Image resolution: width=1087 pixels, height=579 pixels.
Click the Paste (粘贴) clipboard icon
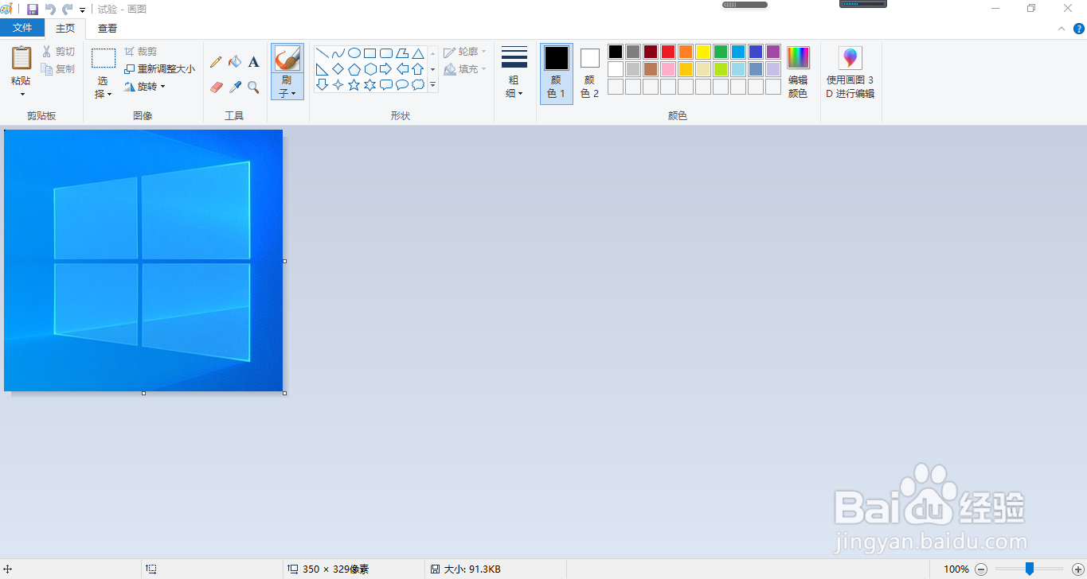click(22, 58)
